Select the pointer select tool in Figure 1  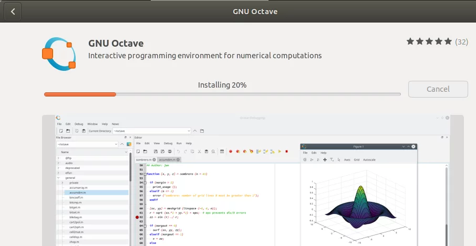click(339, 159)
